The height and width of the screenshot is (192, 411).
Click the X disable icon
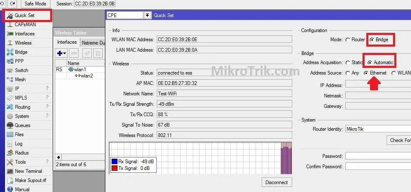tap(98, 53)
